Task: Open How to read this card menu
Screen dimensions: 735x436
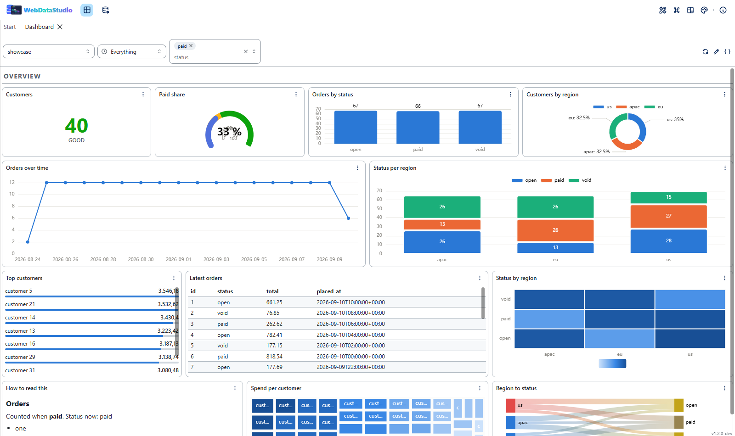Action: click(x=235, y=388)
